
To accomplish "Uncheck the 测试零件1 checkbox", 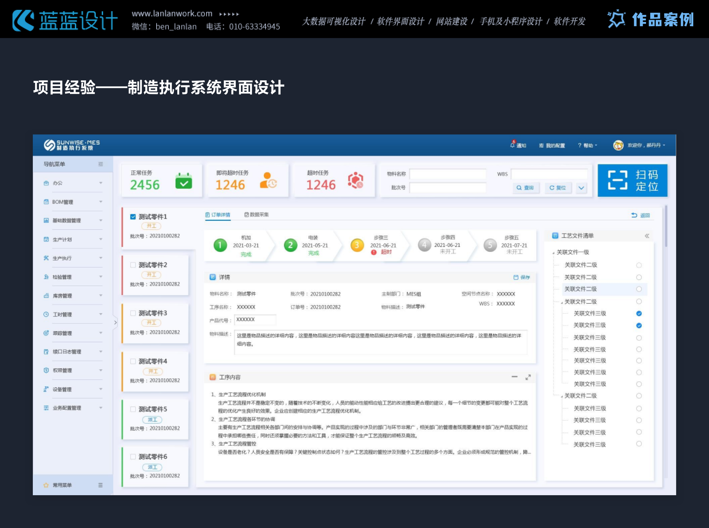I will click(133, 216).
